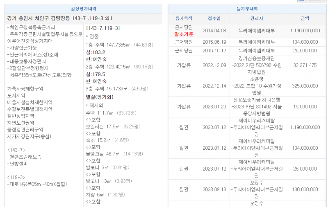Image resolution: width=328 pixels, height=207 pixels.
Task: Select the 2014.04.08 receipt date cell
Action: point(214,31)
